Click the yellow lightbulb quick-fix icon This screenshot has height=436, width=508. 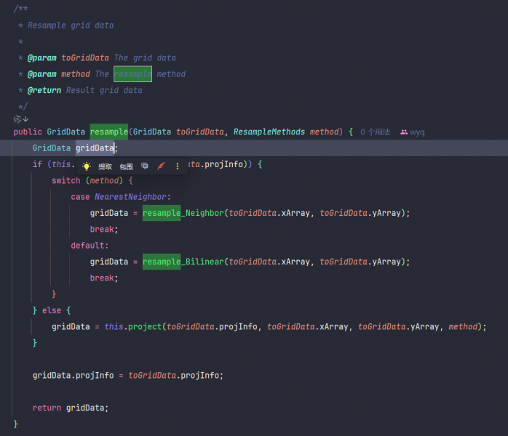(87, 166)
